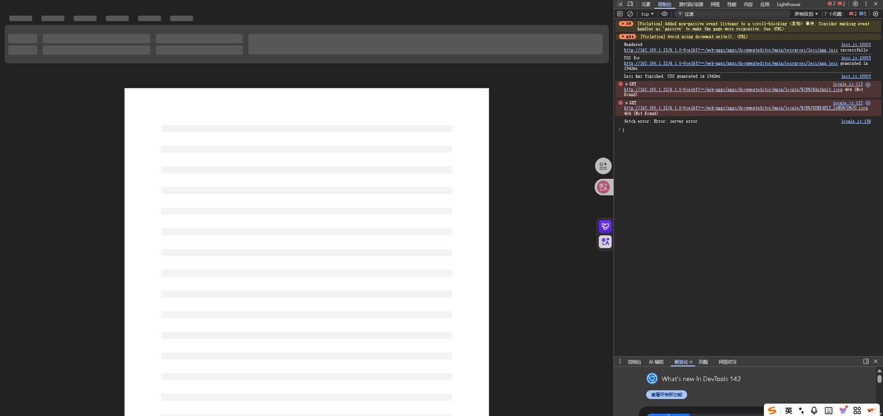Switch to the 网络 tab
The image size is (883, 416).
tap(715, 5)
